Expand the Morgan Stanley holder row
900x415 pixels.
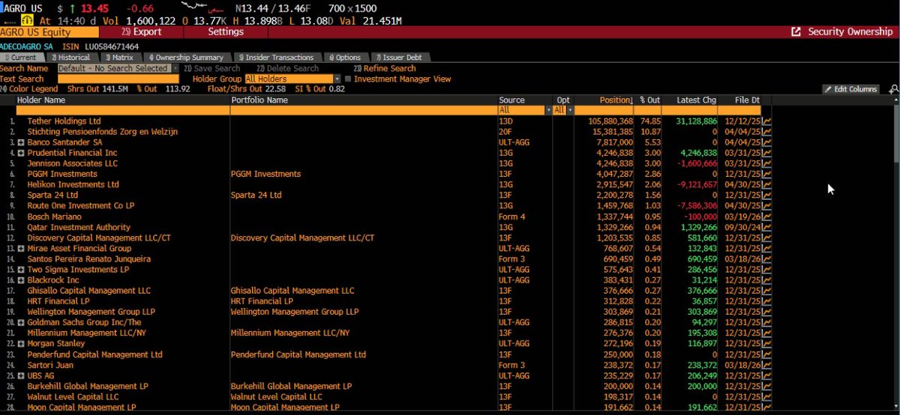(x=21, y=344)
